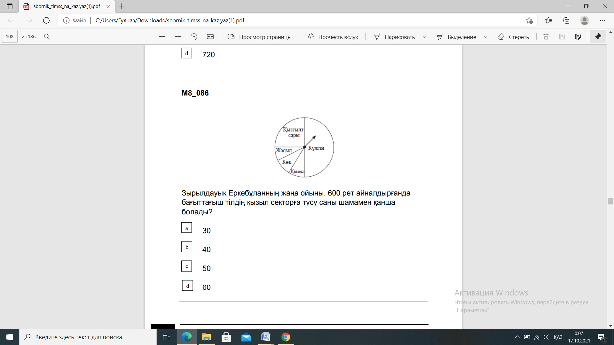614x345 pixels.
Task: Click the Прочесть вслух button
Action: (x=333, y=37)
